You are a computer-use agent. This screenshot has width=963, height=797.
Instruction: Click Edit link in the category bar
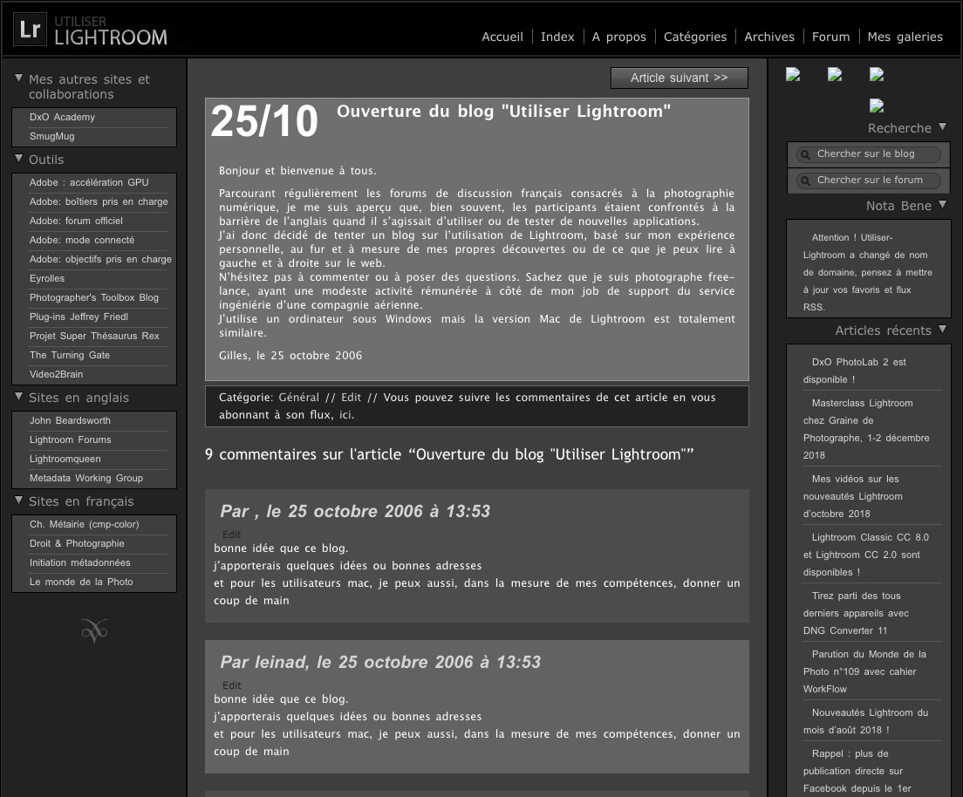[x=352, y=398]
